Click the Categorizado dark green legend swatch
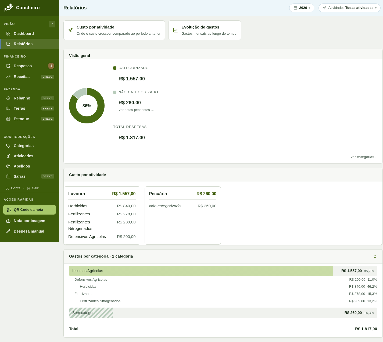 pyautogui.click(x=115, y=68)
